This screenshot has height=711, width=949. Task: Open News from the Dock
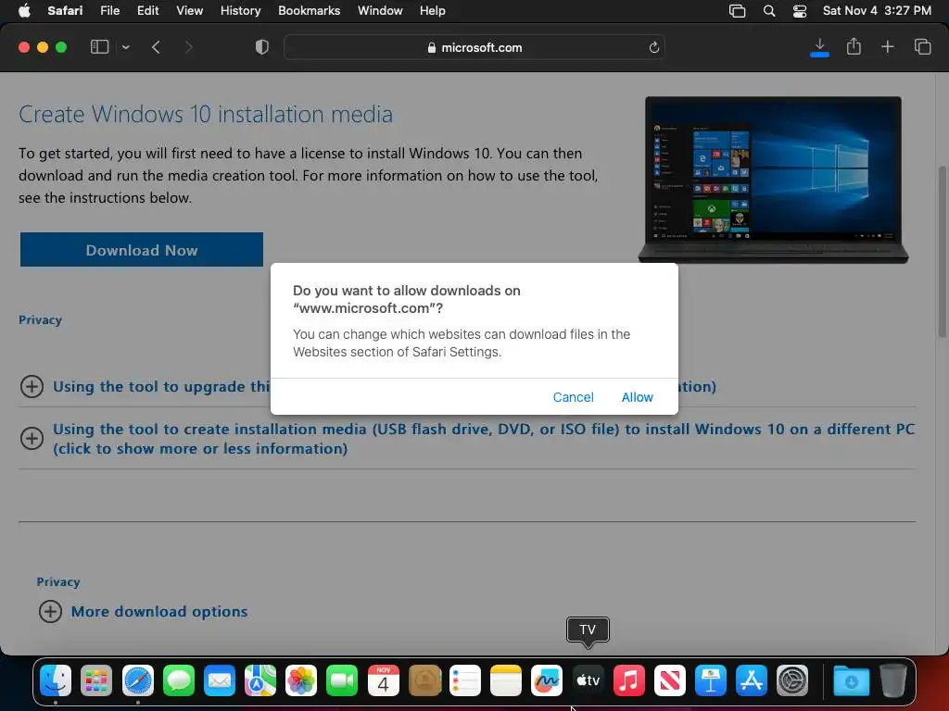click(669, 680)
